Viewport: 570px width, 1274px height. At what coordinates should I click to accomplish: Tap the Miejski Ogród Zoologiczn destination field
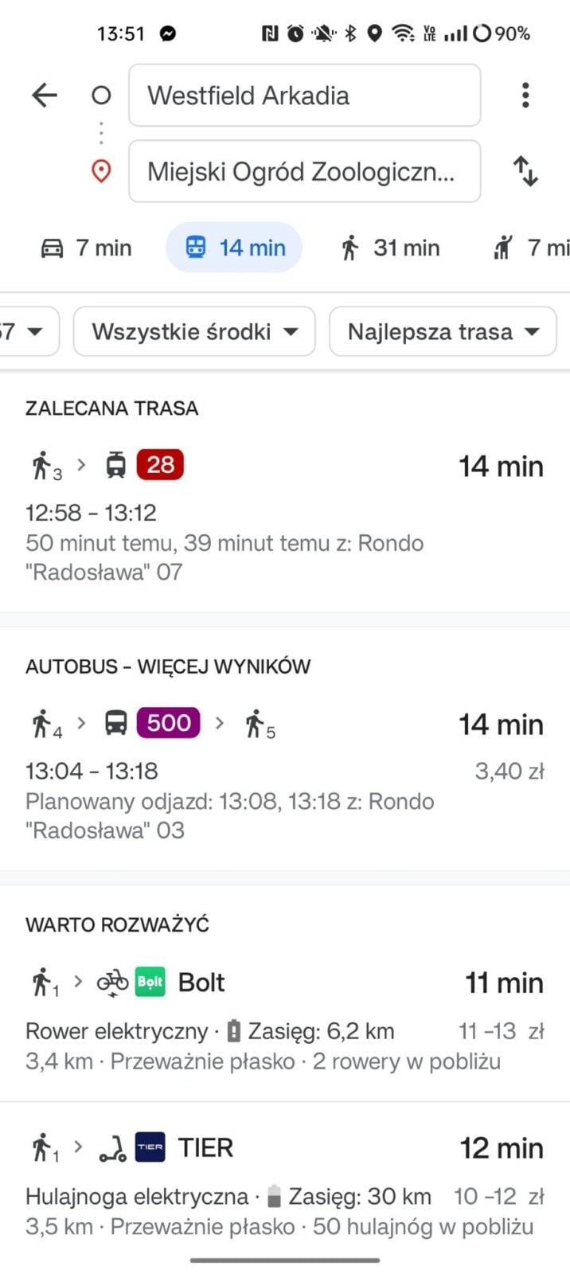click(304, 171)
